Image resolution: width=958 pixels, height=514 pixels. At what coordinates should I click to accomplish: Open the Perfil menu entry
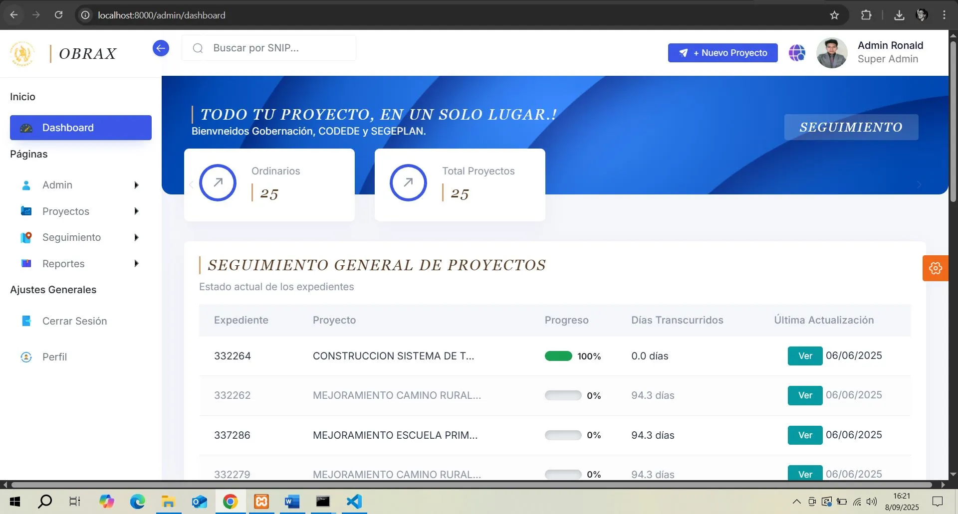[x=55, y=356]
